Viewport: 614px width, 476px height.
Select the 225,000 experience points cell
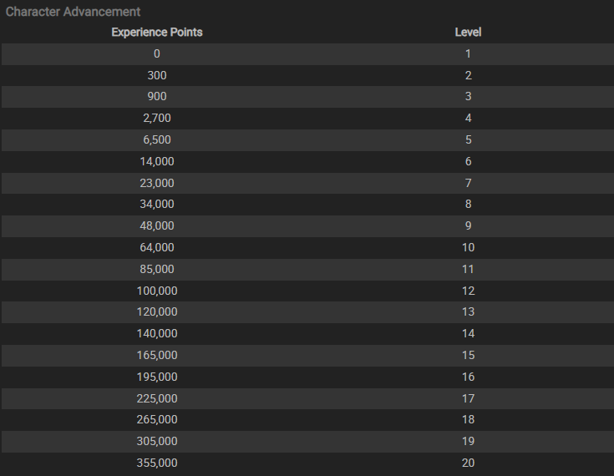click(x=157, y=398)
